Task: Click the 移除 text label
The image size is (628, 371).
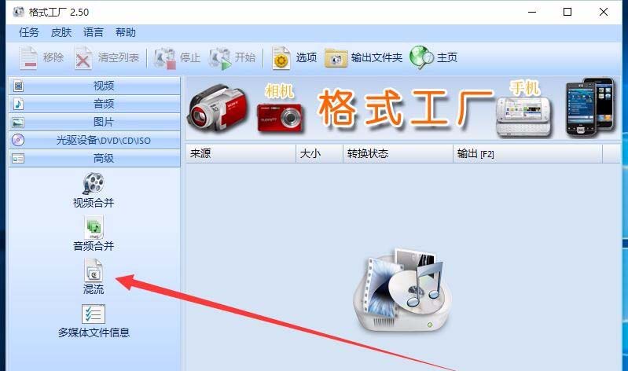Action: coord(53,57)
